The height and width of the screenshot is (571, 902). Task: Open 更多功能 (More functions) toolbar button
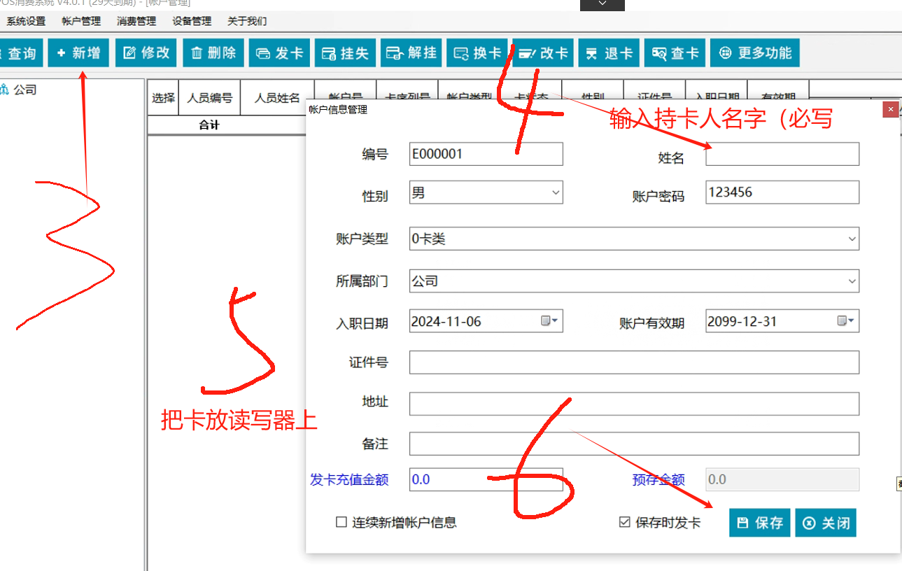(x=755, y=53)
